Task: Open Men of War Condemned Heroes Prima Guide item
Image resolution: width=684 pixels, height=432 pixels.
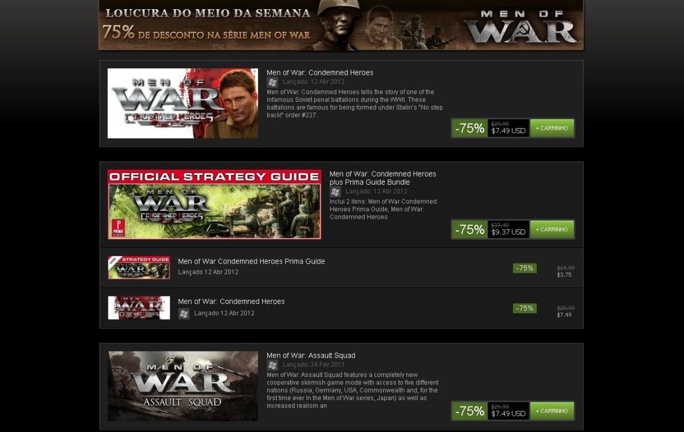Action: click(x=251, y=261)
